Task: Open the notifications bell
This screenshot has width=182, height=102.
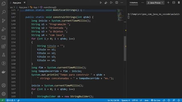Action: pyautogui.click(x=179, y=100)
